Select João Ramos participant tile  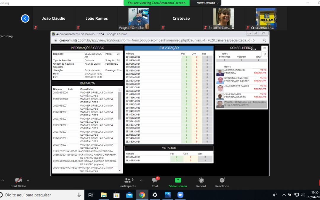[97, 18]
